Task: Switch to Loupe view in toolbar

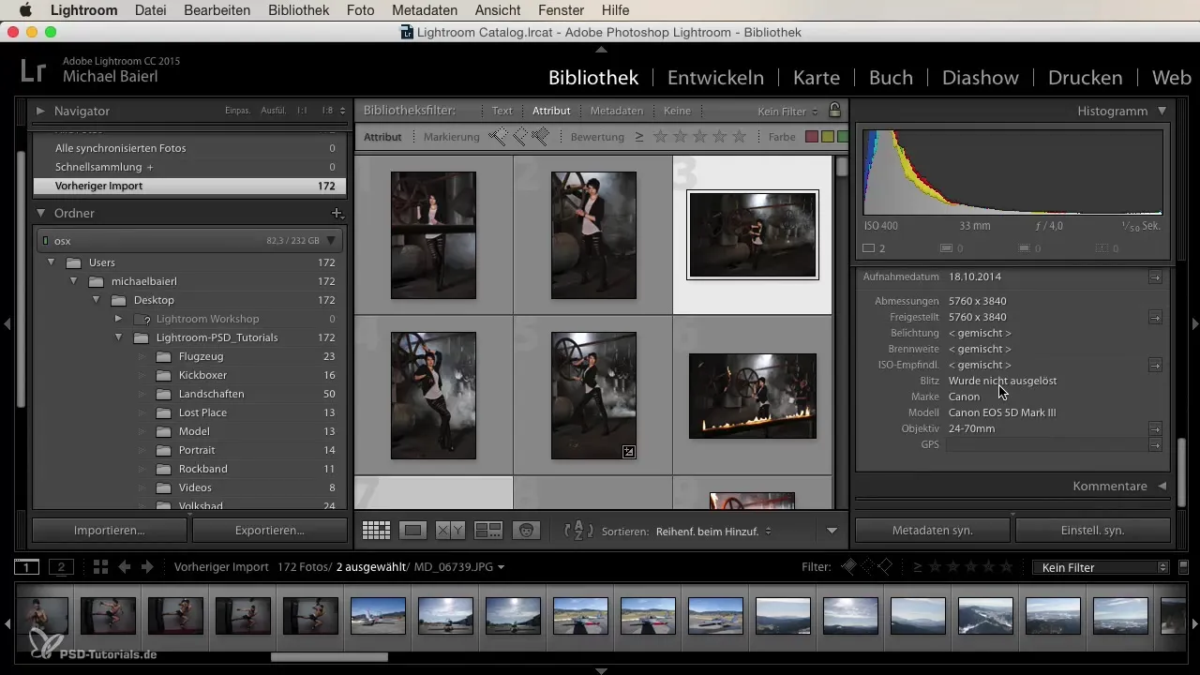Action: pyautogui.click(x=412, y=531)
